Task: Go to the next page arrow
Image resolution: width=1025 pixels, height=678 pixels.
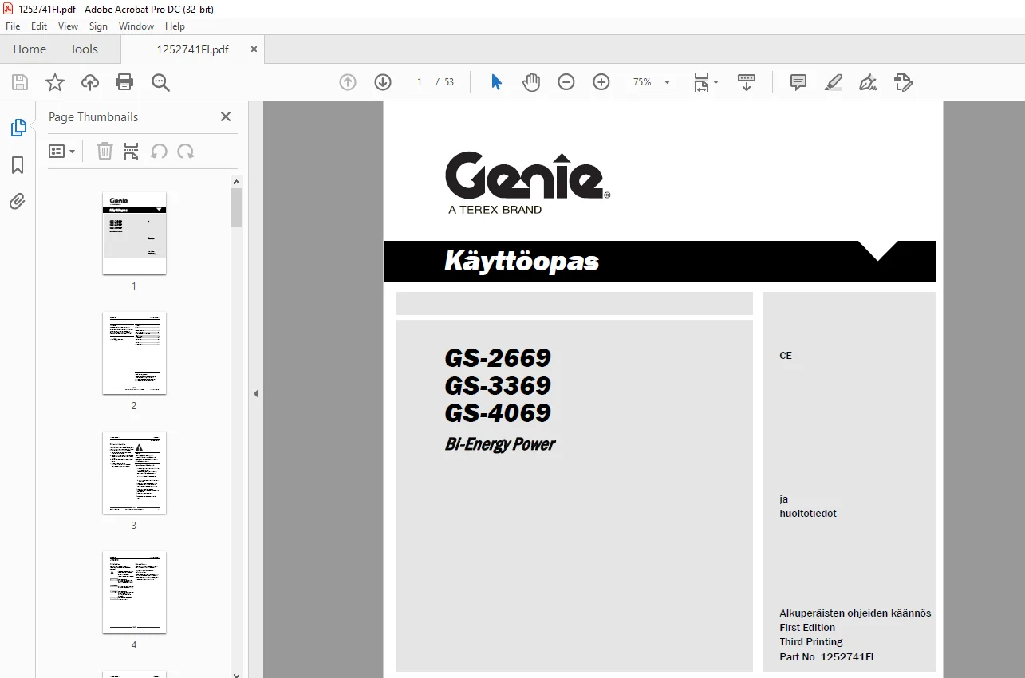Action: click(383, 82)
